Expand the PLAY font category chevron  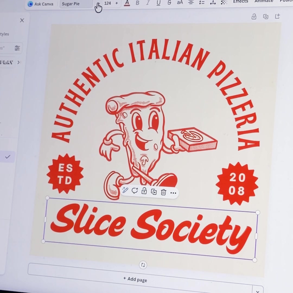coord(18,62)
